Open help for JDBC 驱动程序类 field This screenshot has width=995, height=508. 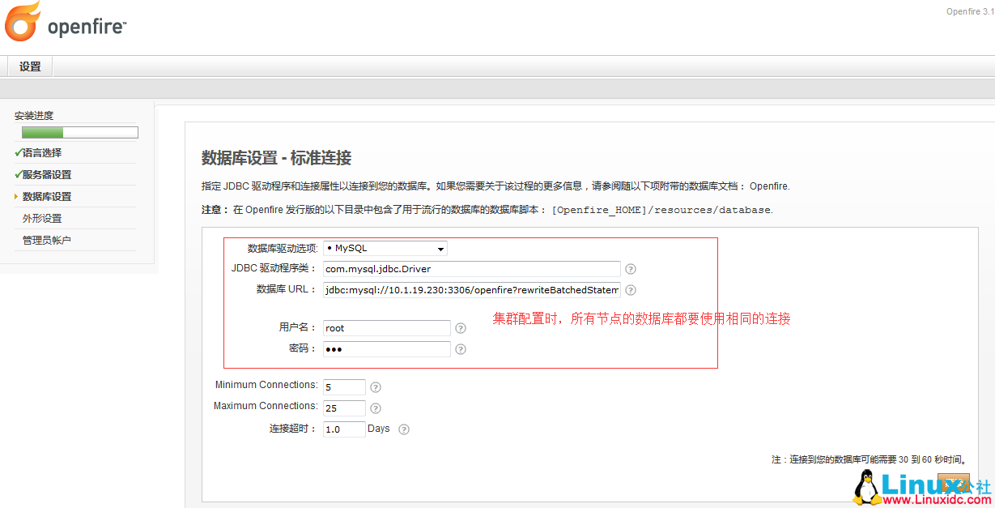(x=631, y=269)
